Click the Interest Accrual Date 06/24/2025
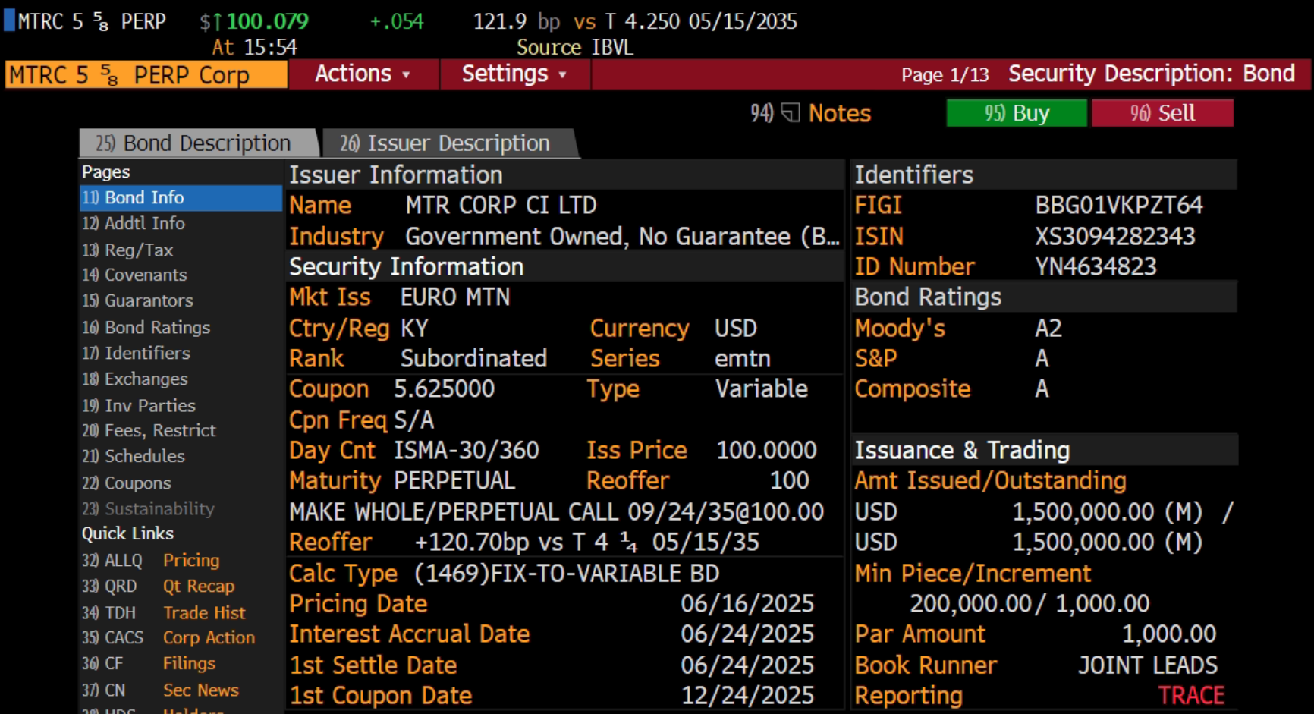 click(x=747, y=634)
